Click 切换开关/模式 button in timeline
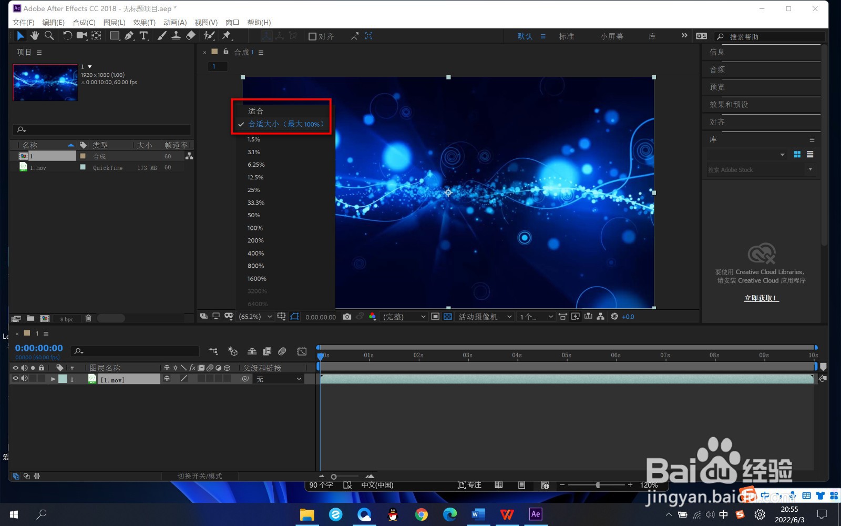Image resolution: width=841 pixels, height=526 pixels. [x=200, y=476]
